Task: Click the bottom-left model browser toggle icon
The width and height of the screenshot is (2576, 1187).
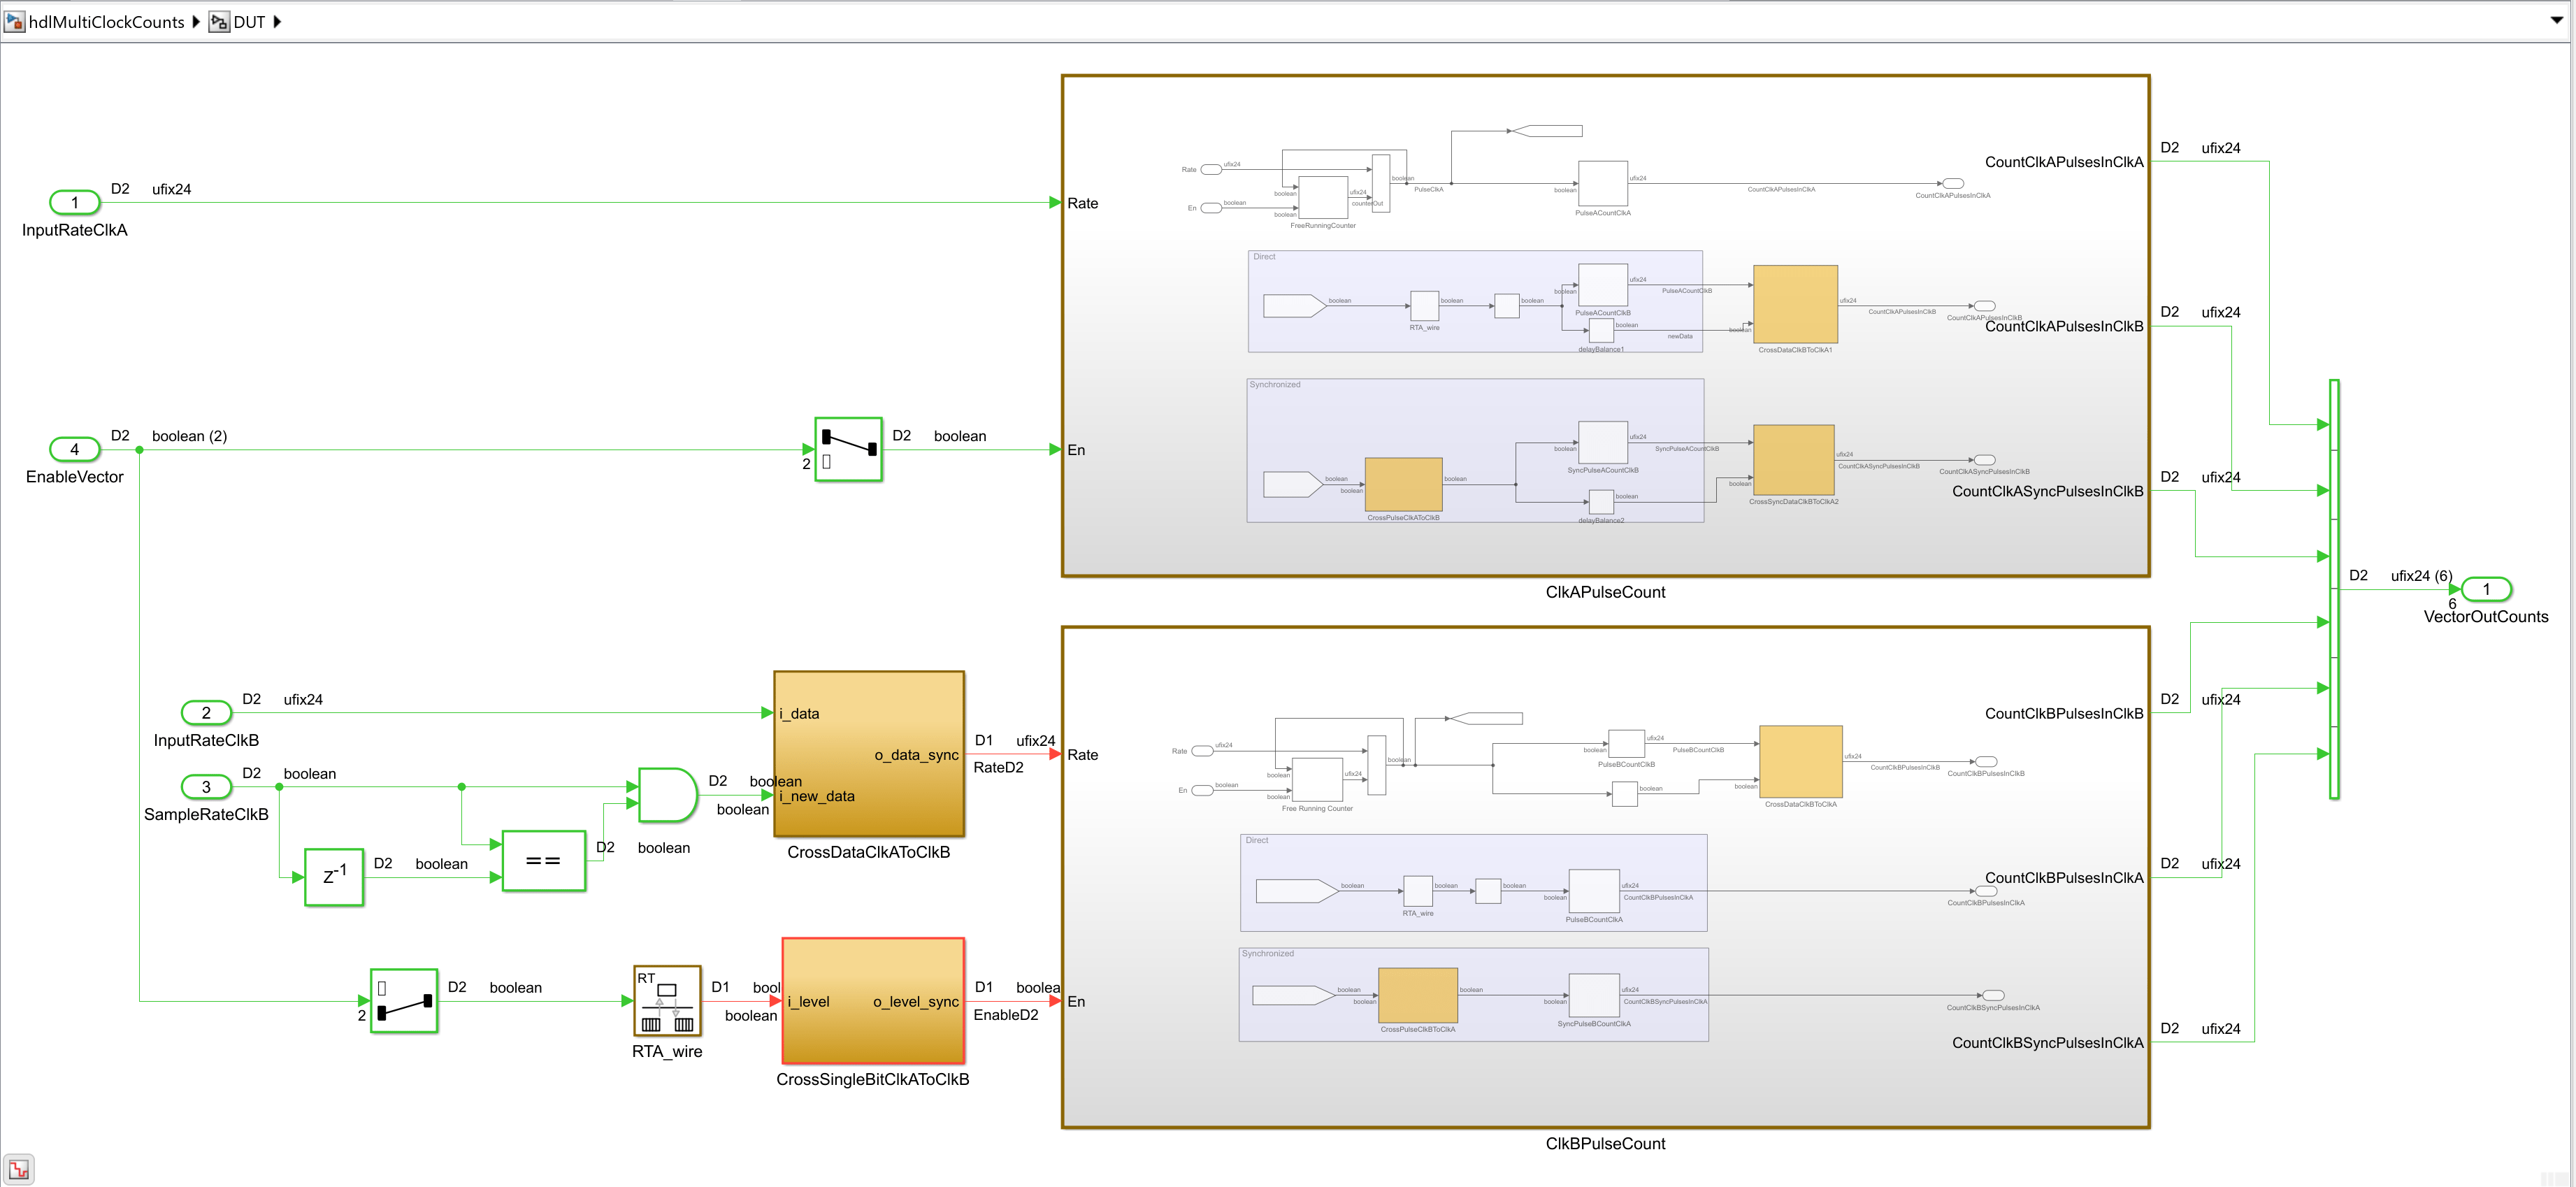Action: coord(19,1168)
